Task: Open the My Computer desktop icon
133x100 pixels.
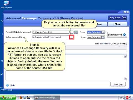Action: tap(6, 4)
